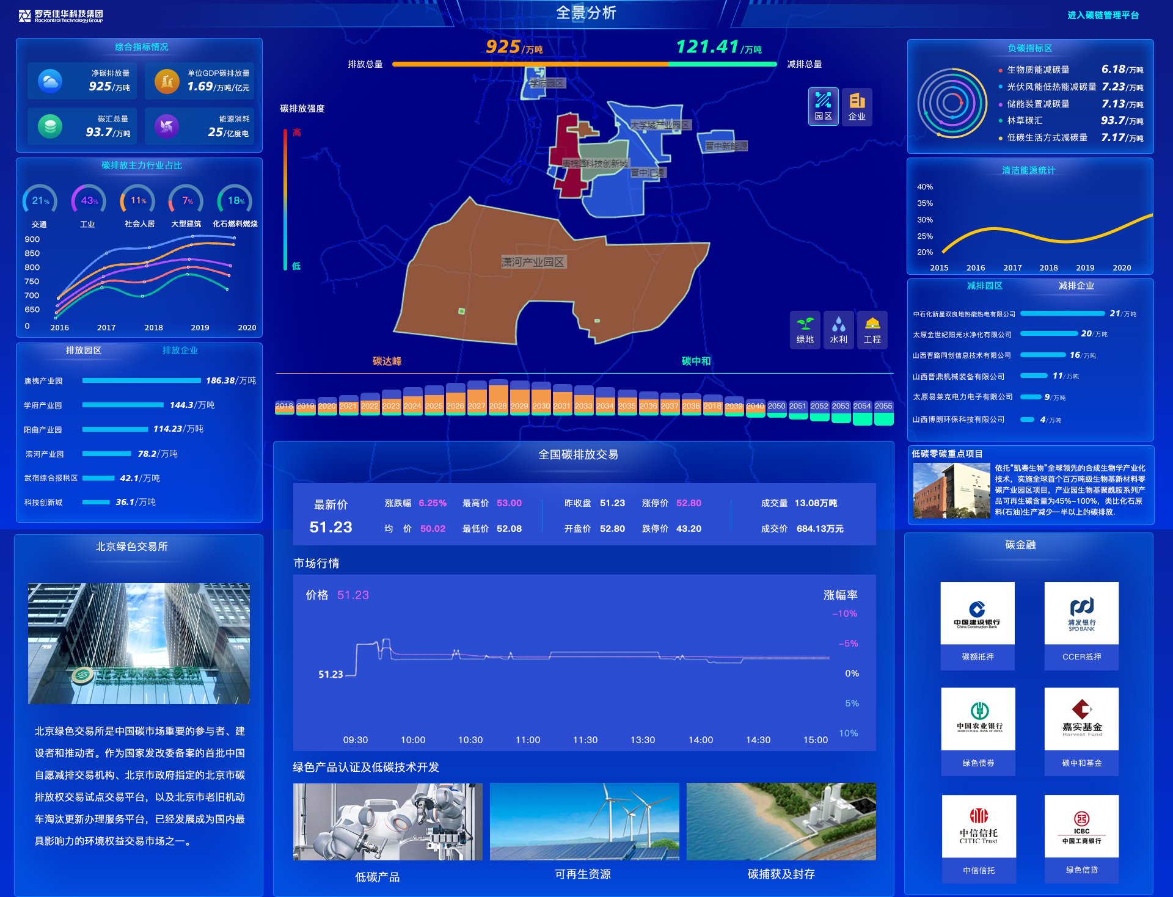Image resolution: width=1173 pixels, height=897 pixels.
Task: Enable the 绿地 green land layer
Action: 805,330
